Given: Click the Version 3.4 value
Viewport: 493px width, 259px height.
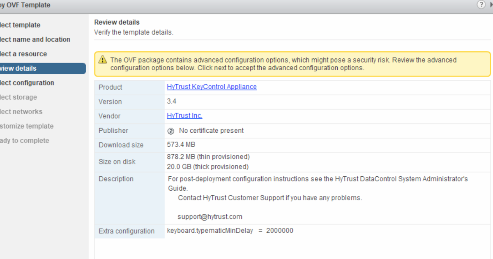Looking at the screenshot, I should 172,101.
